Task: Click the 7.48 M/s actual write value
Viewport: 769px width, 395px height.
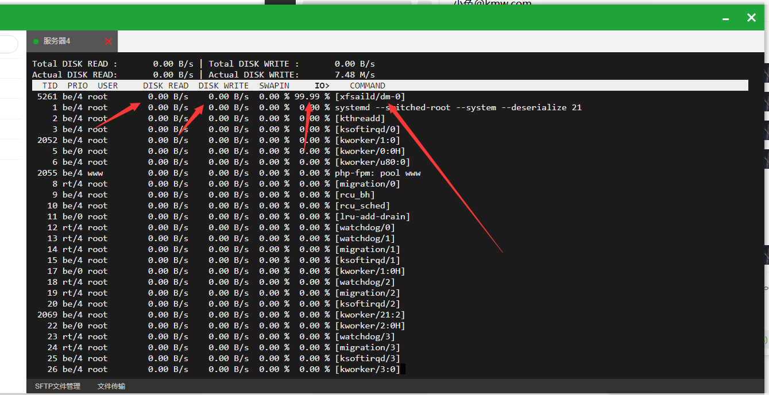Action: 355,75
